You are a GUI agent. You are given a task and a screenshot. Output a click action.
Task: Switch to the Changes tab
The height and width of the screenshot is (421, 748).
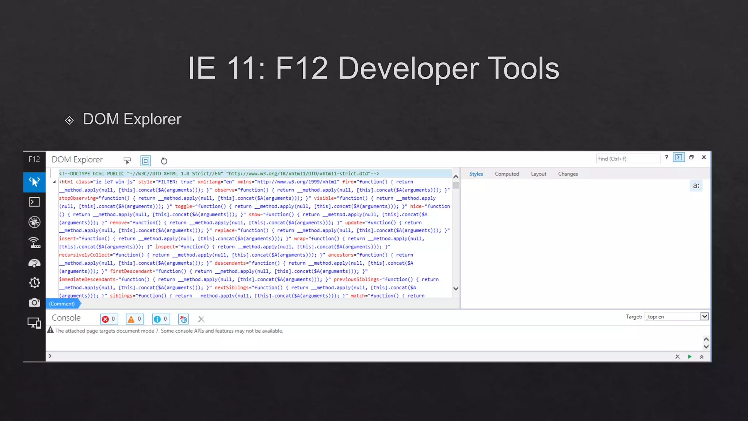click(x=568, y=174)
